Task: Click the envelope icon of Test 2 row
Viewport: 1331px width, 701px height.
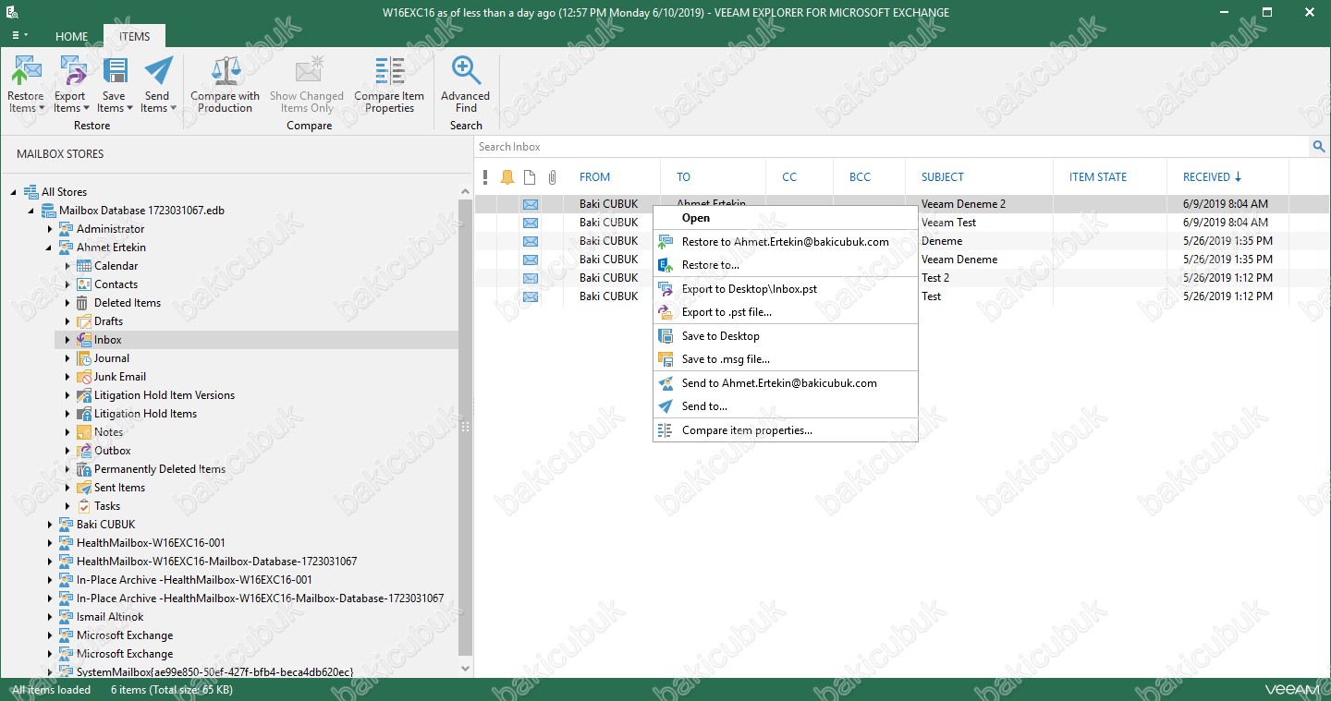Action: (x=531, y=278)
